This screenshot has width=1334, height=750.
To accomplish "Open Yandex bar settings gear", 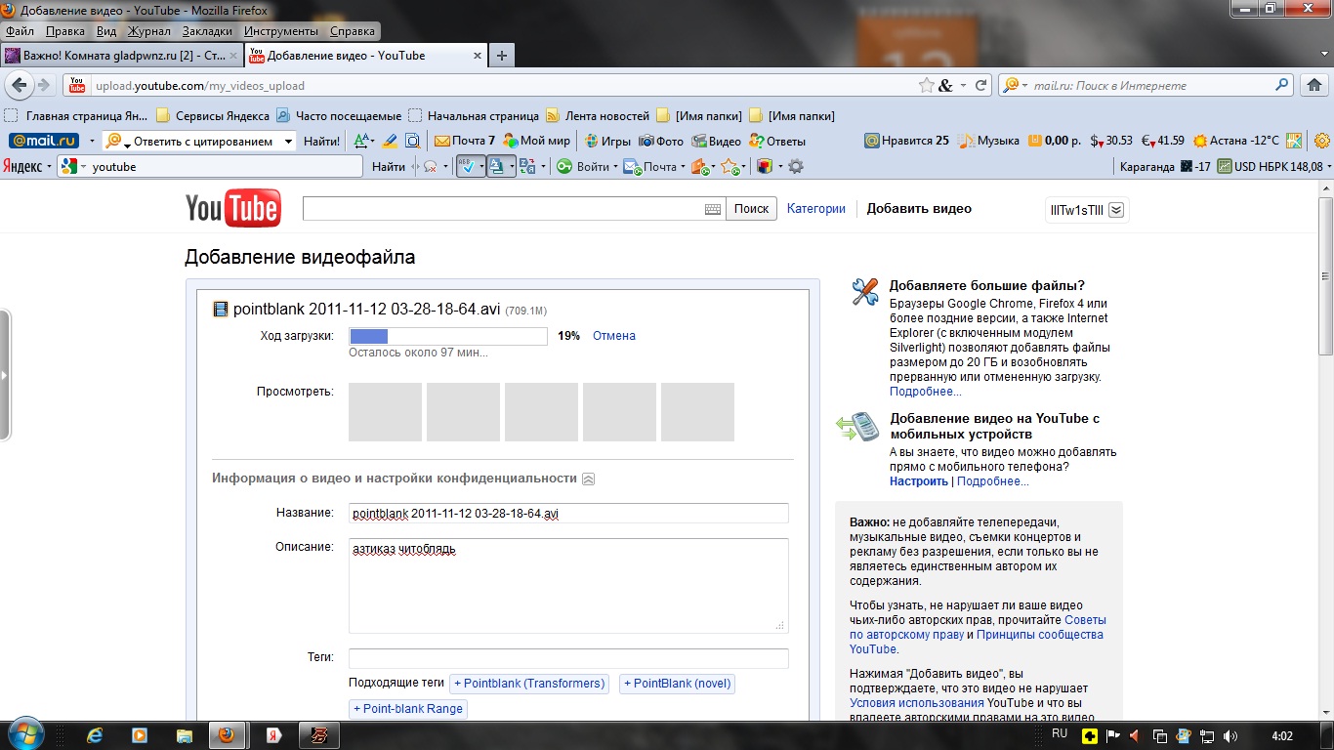I will pyautogui.click(x=796, y=167).
